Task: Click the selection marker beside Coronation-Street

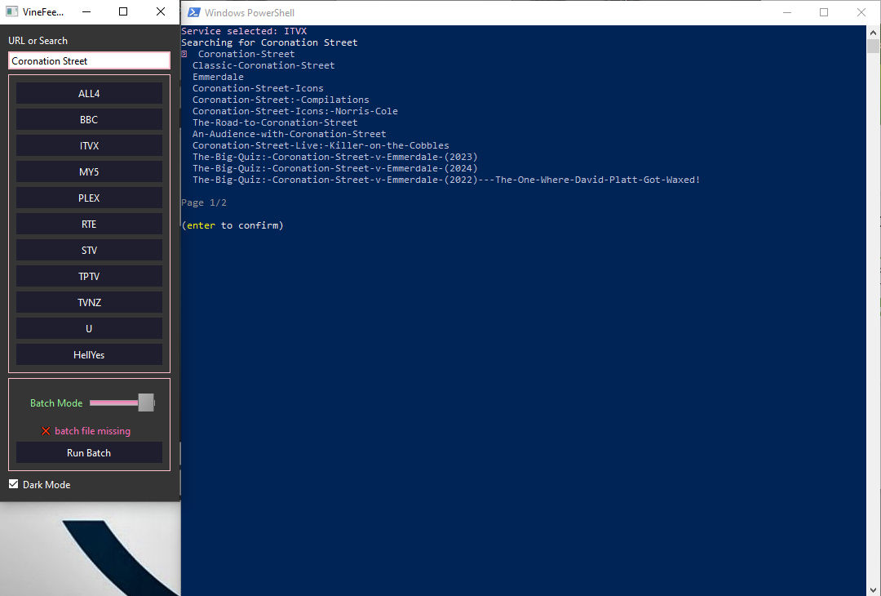Action: (x=184, y=54)
